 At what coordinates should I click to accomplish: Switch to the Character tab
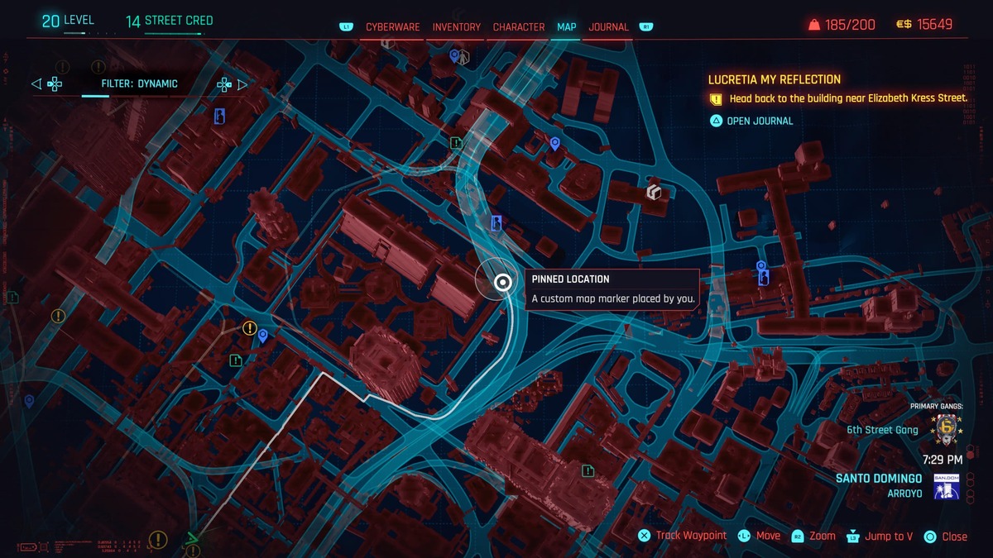click(519, 27)
